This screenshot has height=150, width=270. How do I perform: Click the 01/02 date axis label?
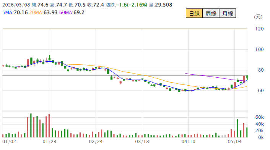tap(9, 142)
